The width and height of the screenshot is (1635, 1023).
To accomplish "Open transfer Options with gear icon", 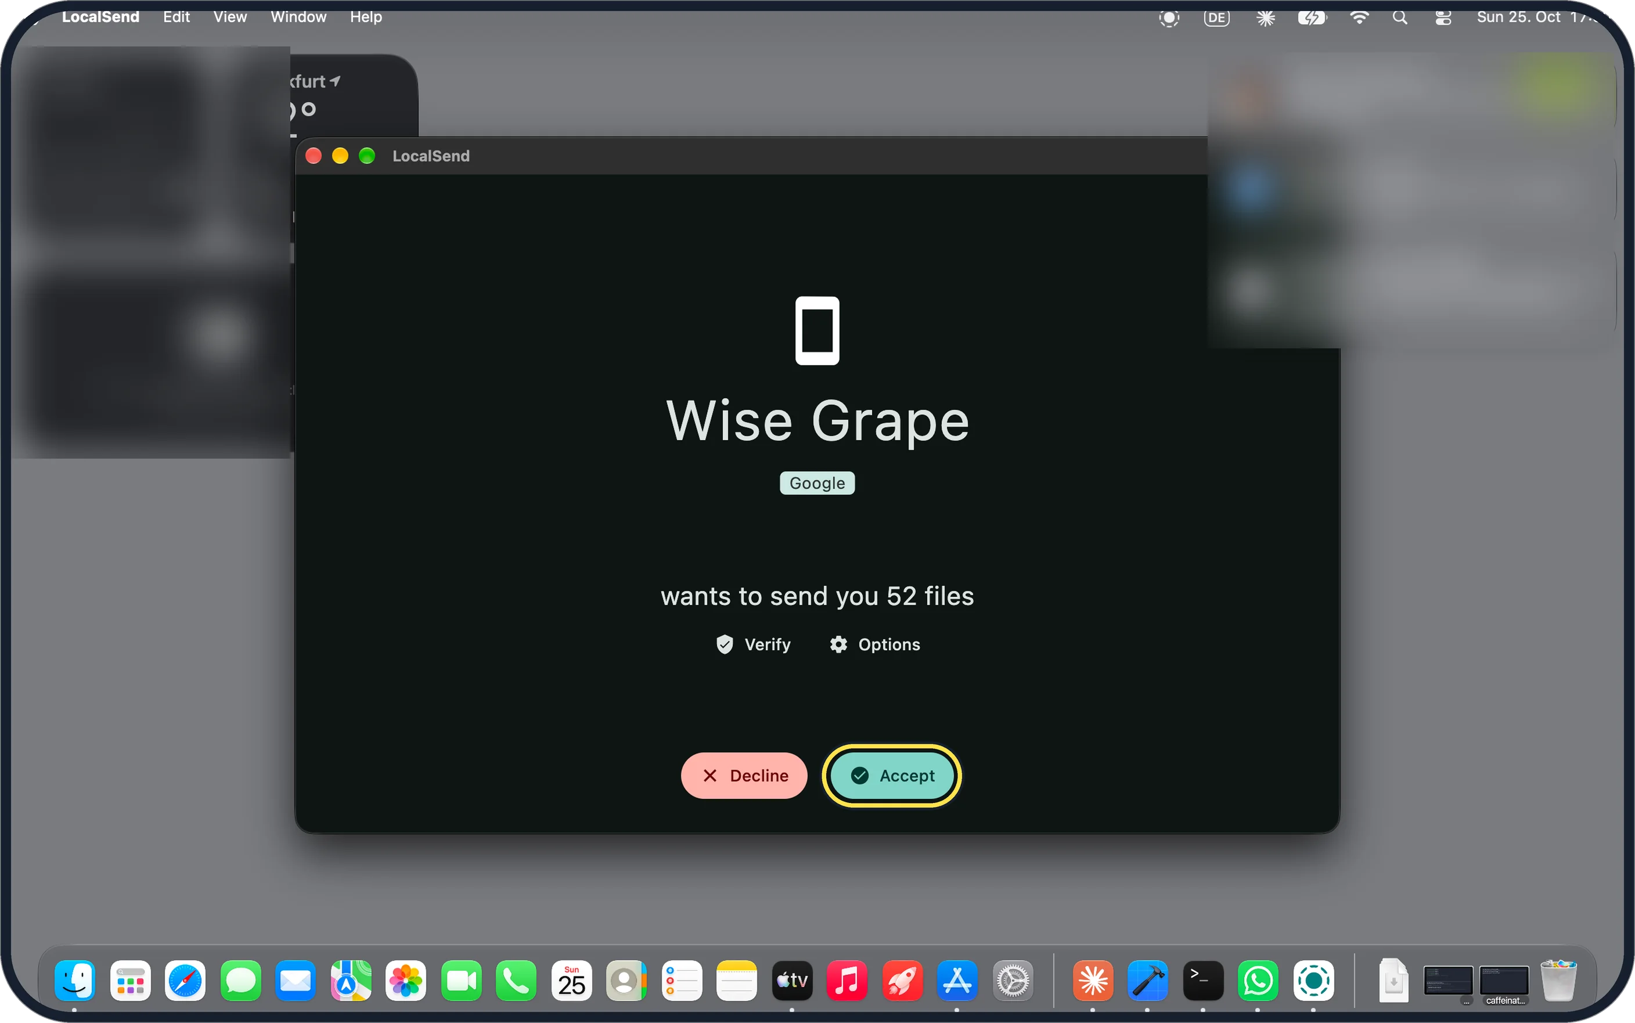I will click(874, 644).
